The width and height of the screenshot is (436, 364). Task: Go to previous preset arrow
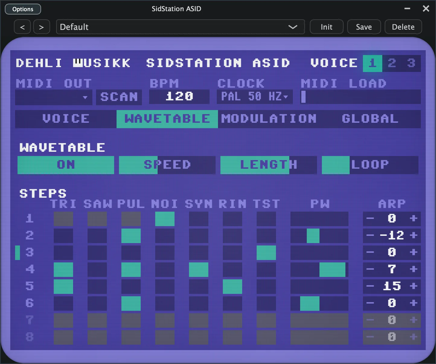click(22, 27)
